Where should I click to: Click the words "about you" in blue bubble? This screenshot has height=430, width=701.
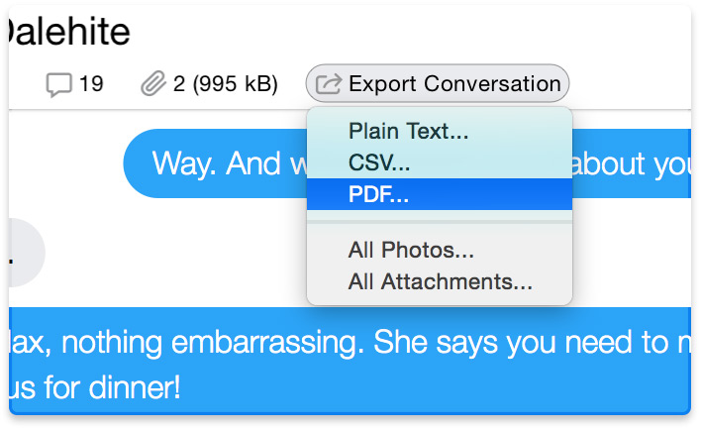634,163
